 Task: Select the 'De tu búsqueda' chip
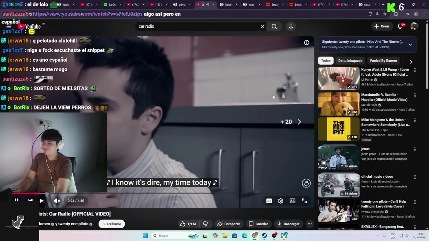point(350,61)
